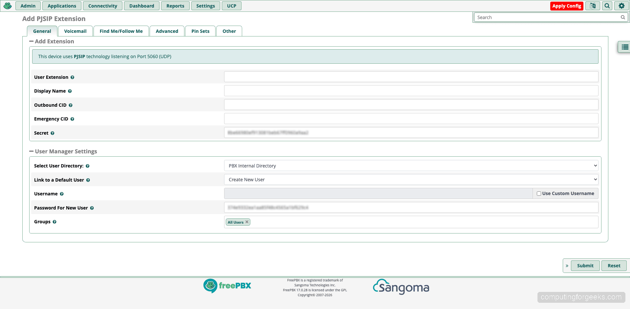The image size is (630, 309).
Task: Submit the new extension form
Action: 585,265
